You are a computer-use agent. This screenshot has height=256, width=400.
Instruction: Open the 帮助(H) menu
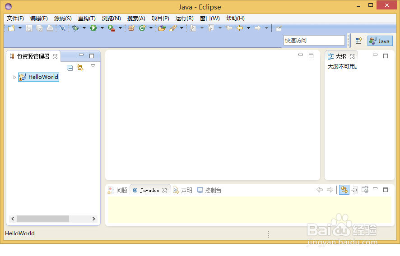(235, 18)
